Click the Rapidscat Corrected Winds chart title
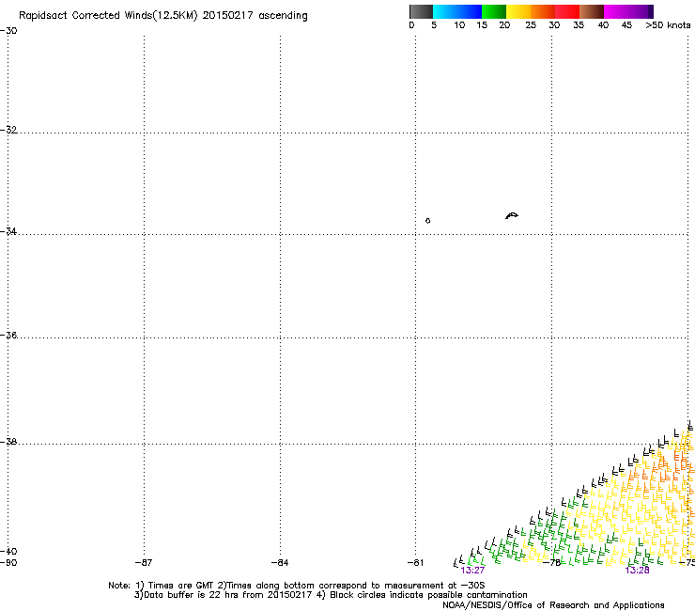695x611 pixels. click(x=163, y=16)
